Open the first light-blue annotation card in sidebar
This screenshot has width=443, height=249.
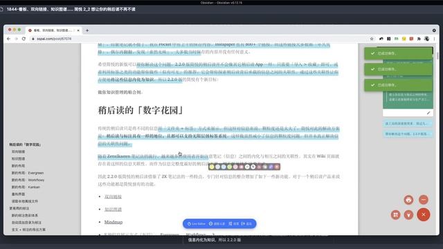(x=408, y=123)
